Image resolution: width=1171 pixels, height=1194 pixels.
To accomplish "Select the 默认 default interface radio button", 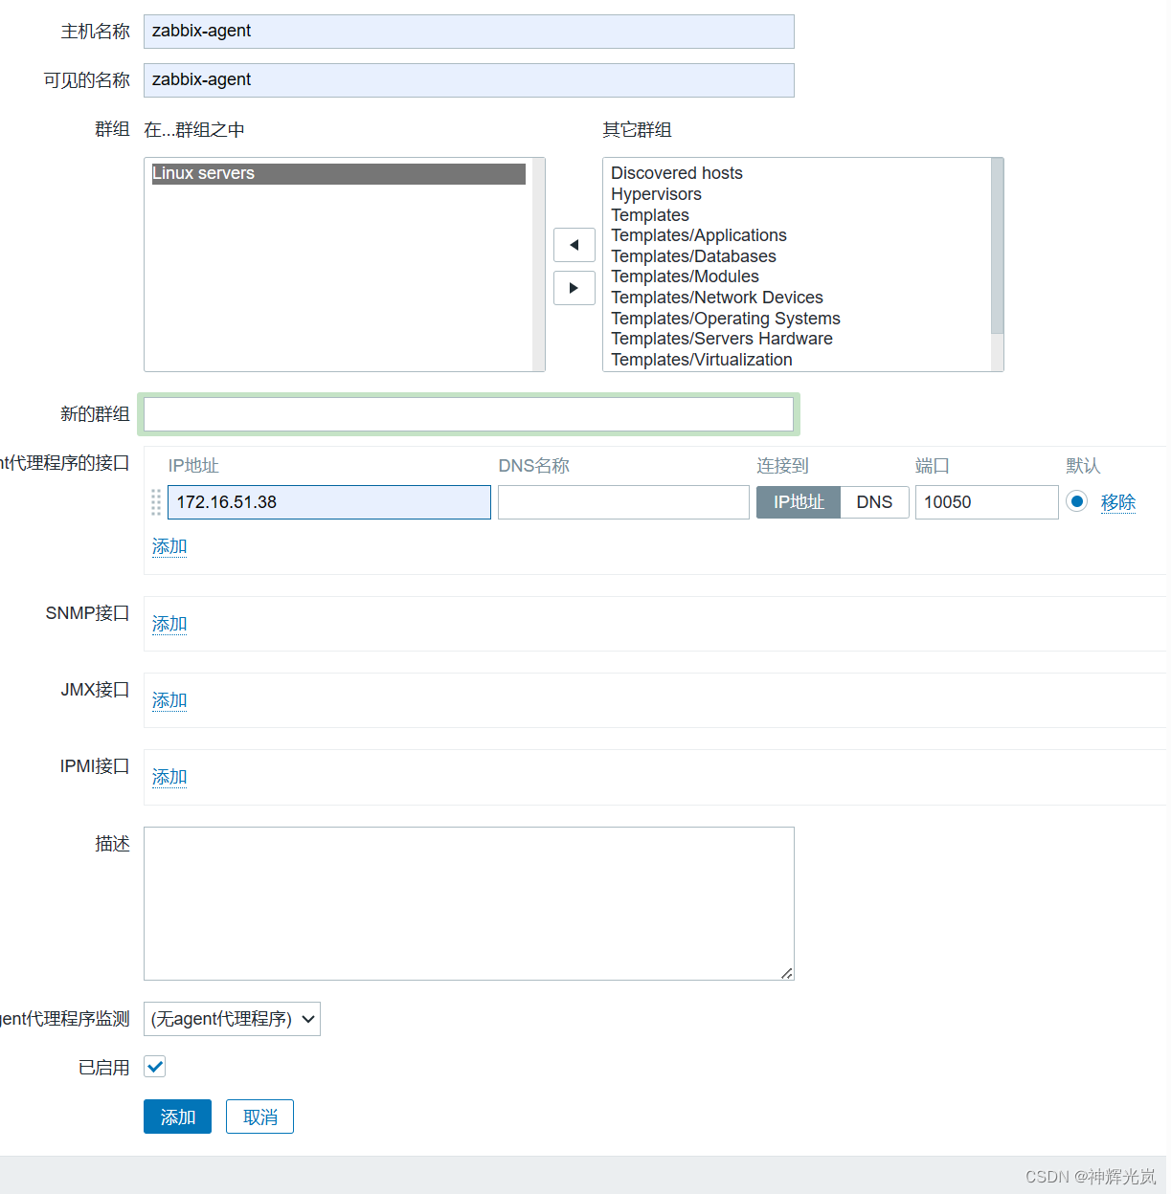I will (x=1077, y=501).
